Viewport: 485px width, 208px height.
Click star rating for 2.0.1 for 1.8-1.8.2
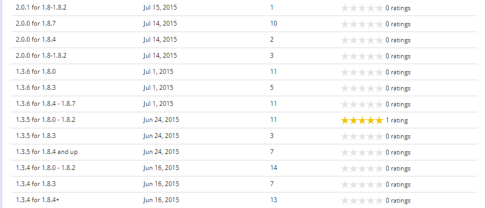point(362,8)
